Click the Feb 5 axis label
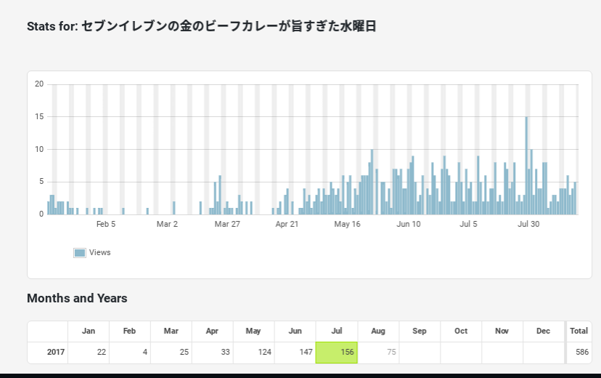Viewport: 601px width, 378px height. coord(106,224)
